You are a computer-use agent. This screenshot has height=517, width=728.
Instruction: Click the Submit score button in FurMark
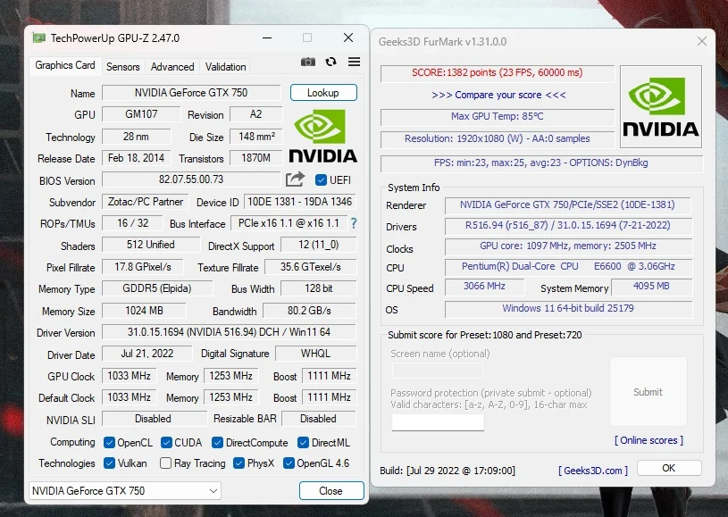pyautogui.click(x=649, y=392)
